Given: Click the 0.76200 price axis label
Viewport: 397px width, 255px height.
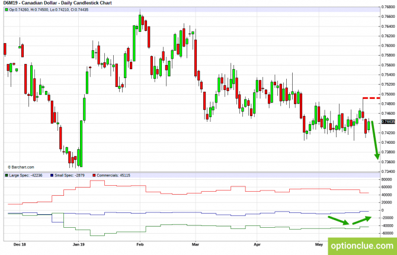Looking at the screenshot, I should (x=388, y=36).
